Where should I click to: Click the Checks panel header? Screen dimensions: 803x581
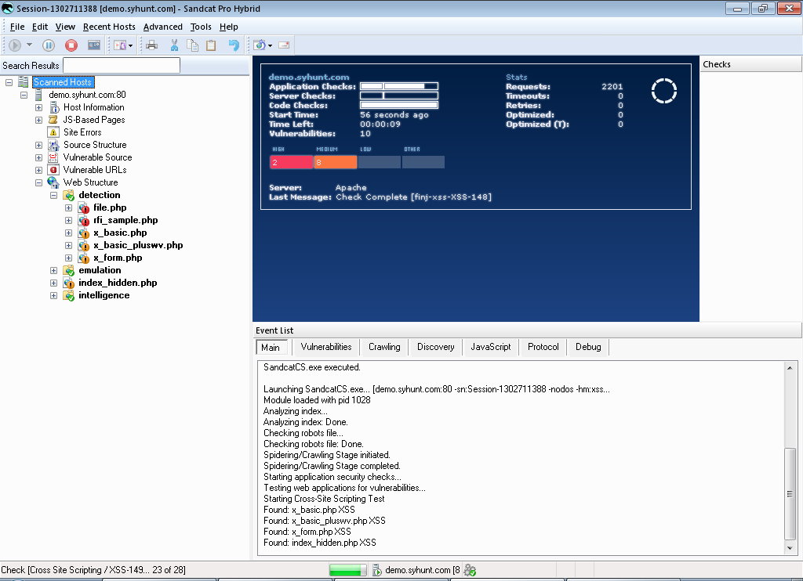click(750, 64)
